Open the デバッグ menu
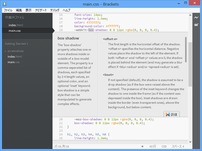The width and height of the screenshot is (202, 151). click(55, 10)
